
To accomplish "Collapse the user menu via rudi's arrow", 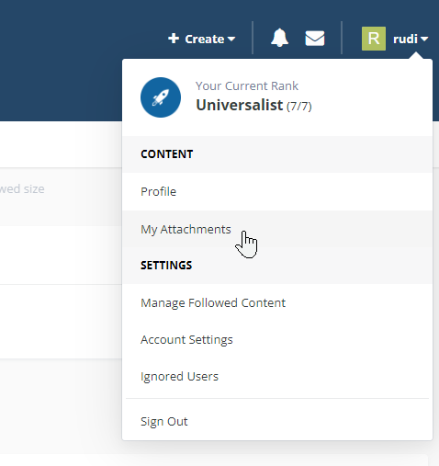I will [x=424, y=39].
